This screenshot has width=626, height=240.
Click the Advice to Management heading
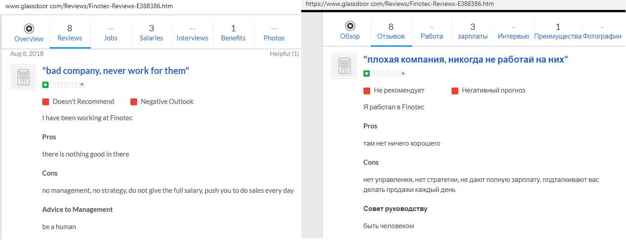click(77, 210)
